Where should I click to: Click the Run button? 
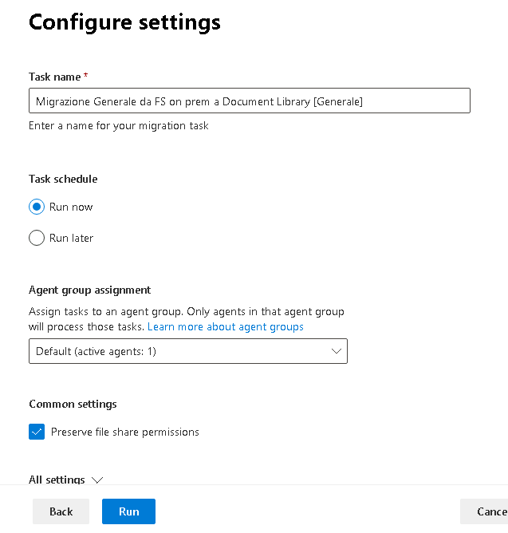pos(128,511)
